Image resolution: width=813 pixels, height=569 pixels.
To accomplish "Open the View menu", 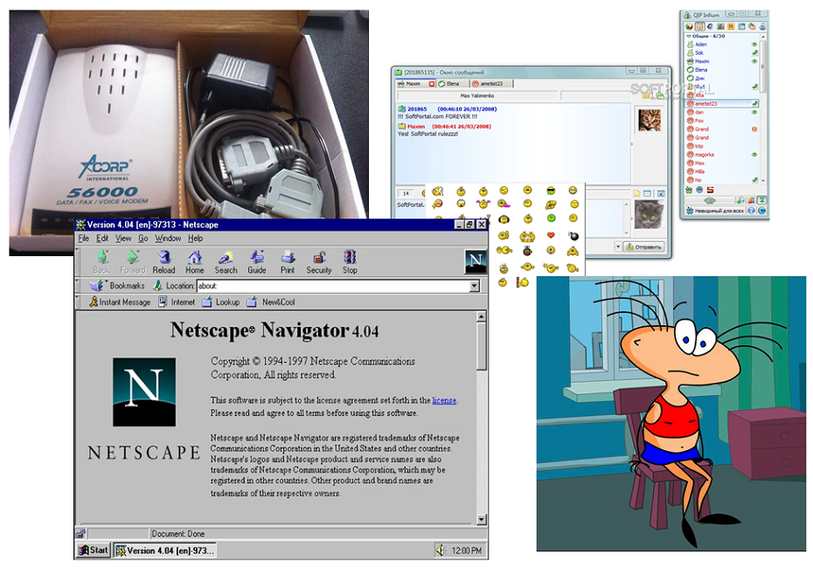I will coord(123,239).
